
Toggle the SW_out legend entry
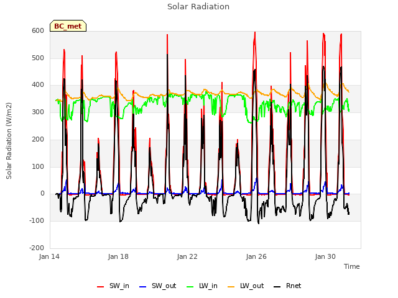(157, 286)
